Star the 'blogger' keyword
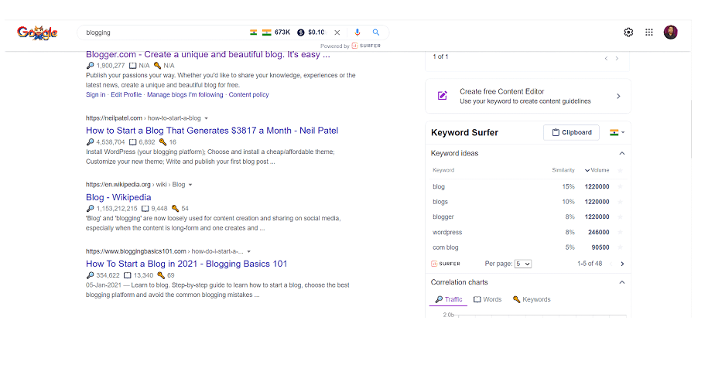Viewport: 715px width, 375px height. (620, 217)
